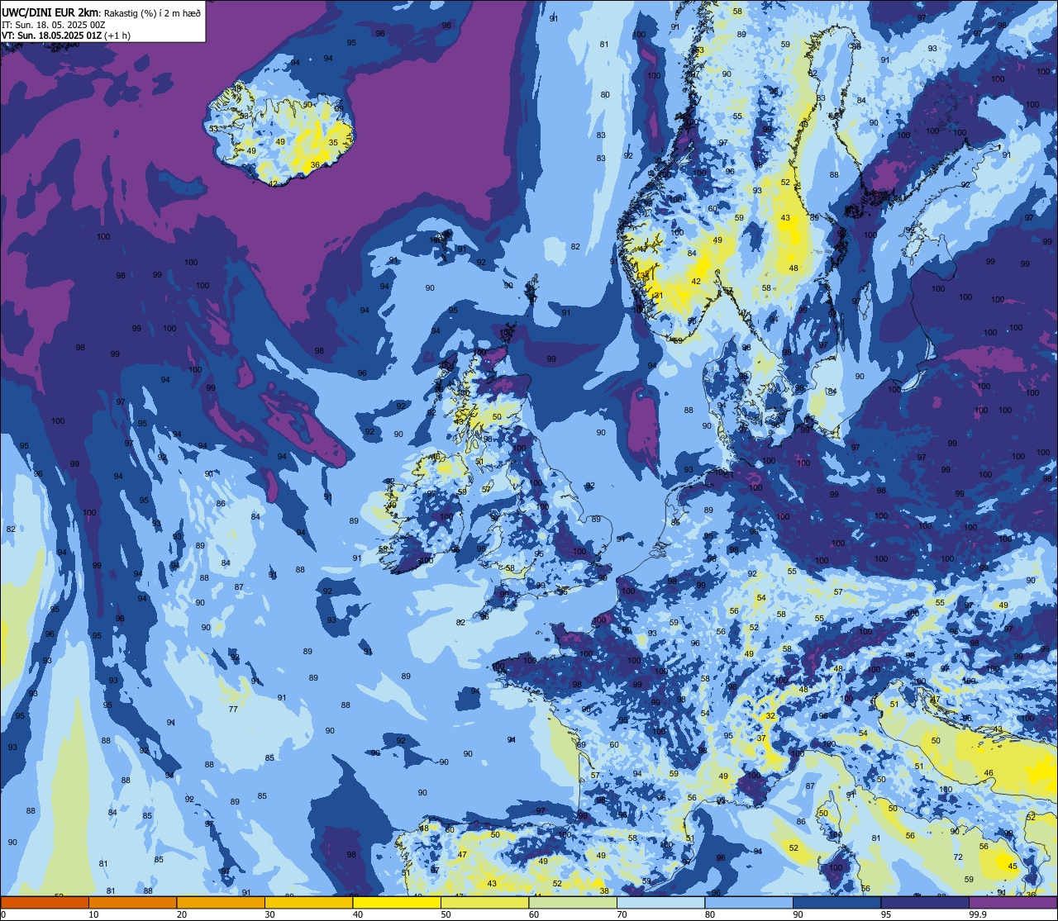Image resolution: width=1058 pixels, height=921 pixels.
Task: Click the purple above-99.9 legend segment
Action: pos(1013,903)
